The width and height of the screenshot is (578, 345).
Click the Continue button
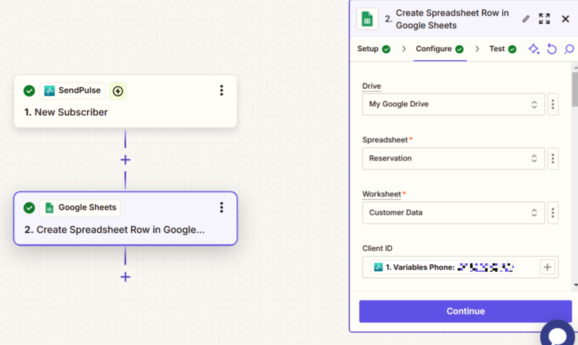[466, 312]
